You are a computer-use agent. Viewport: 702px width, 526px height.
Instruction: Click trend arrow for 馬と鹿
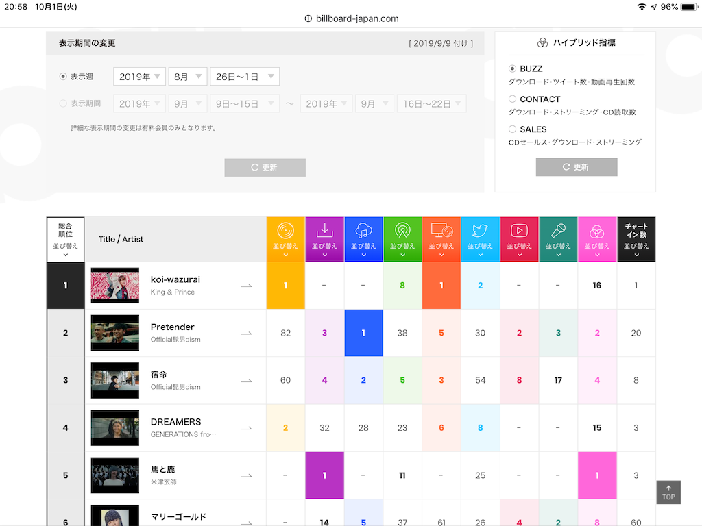pyautogui.click(x=246, y=475)
